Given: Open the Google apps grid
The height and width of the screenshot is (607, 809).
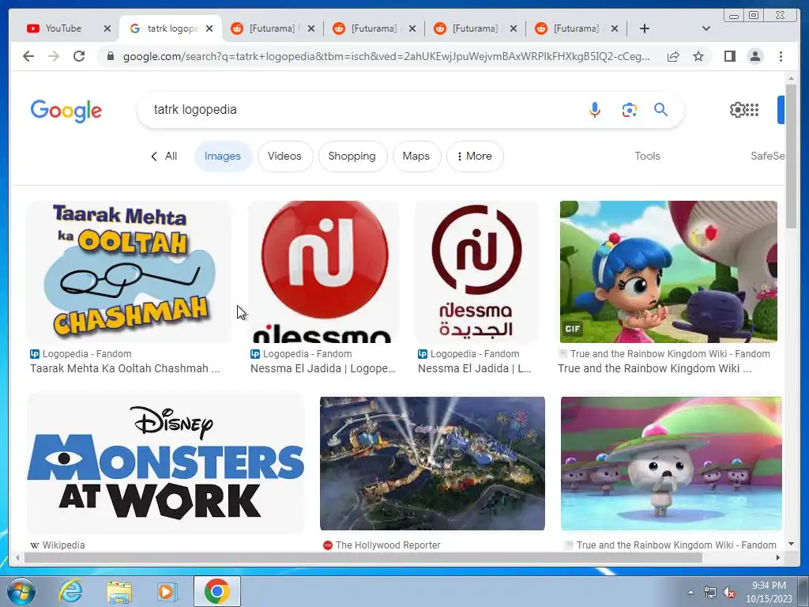Looking at the screenshot, I should click(753, 109).
